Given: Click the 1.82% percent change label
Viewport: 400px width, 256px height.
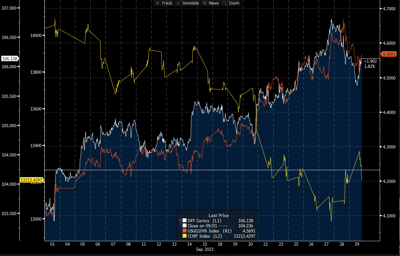Looking at the screenshot, I should pos(369,66).
